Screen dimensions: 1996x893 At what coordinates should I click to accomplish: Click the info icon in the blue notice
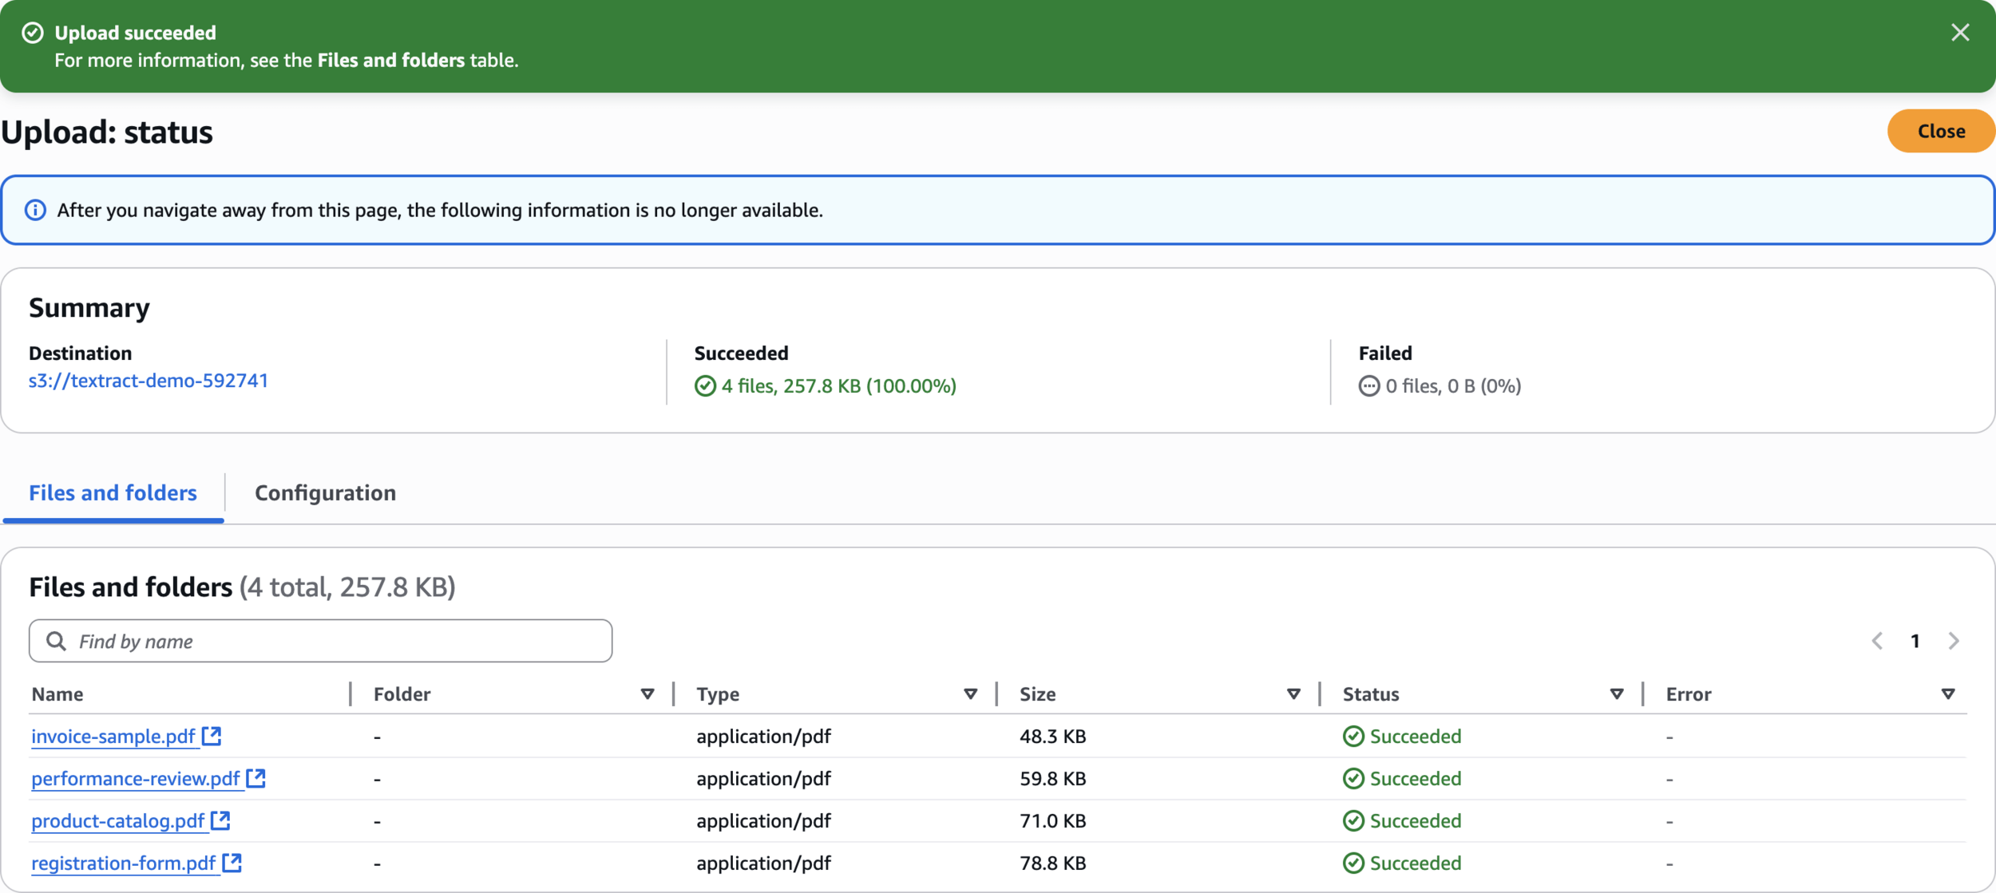click(x=35, y=210)
